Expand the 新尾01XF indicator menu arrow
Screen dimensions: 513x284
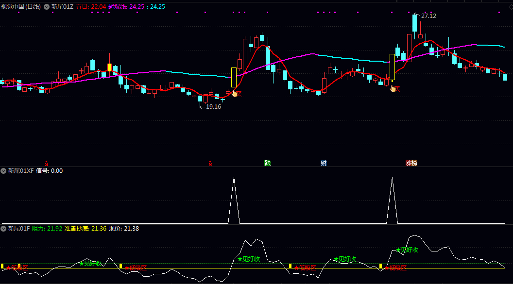click(x=3, y=171)
